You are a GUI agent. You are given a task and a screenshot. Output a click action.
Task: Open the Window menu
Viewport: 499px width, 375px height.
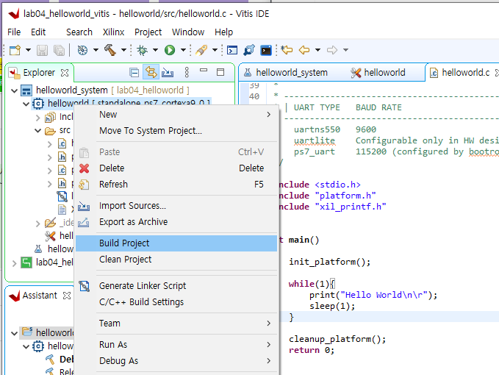pyautogui.click(x=188, y=32)
